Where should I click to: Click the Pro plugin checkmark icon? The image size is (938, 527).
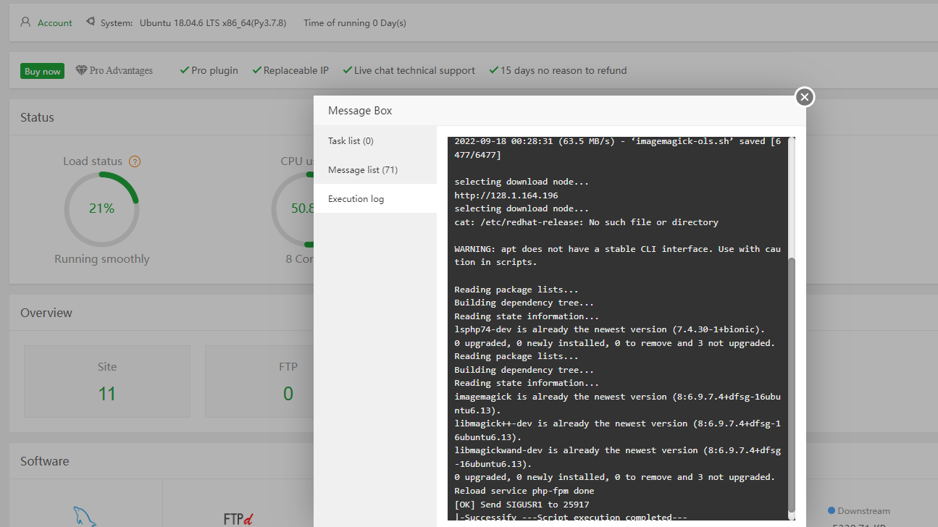click(185, 70)
